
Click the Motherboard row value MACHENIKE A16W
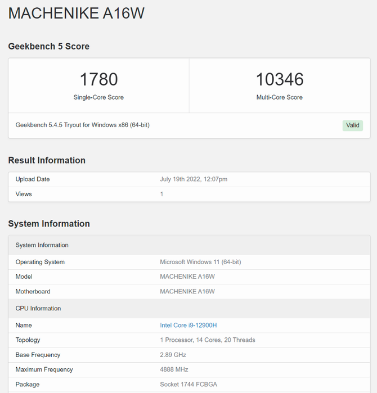(x=187, y=291)
